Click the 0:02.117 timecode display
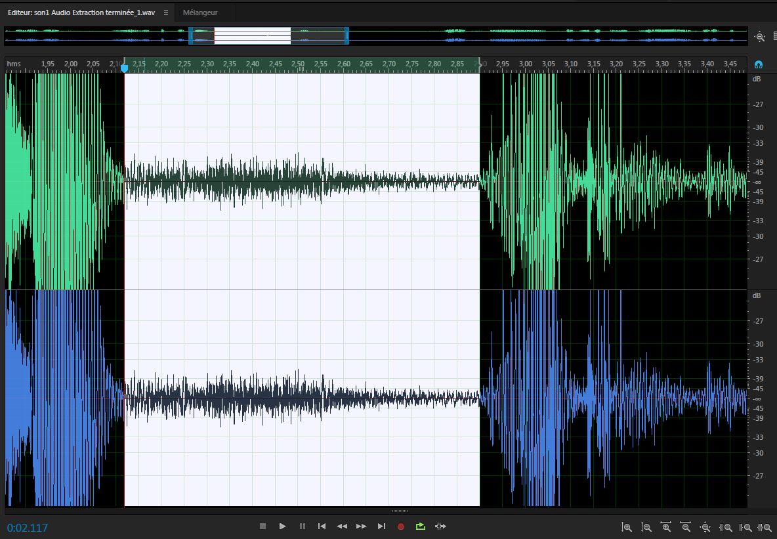 [x=28, y=528]
